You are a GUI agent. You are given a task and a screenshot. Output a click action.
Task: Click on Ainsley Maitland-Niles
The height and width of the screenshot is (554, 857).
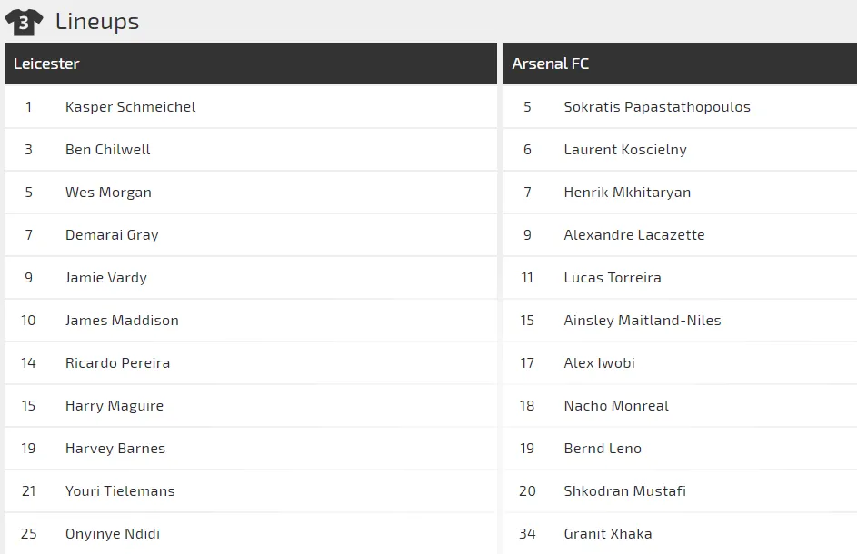click(643, 321)
